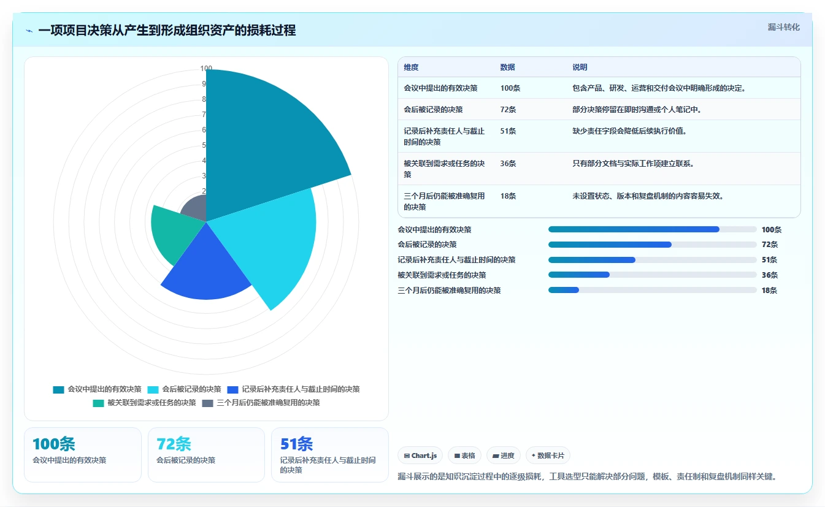This screenshot has width=825, height=507.
Task: Click the icon inside the 表格 chip
Action: tap(457, 456)
